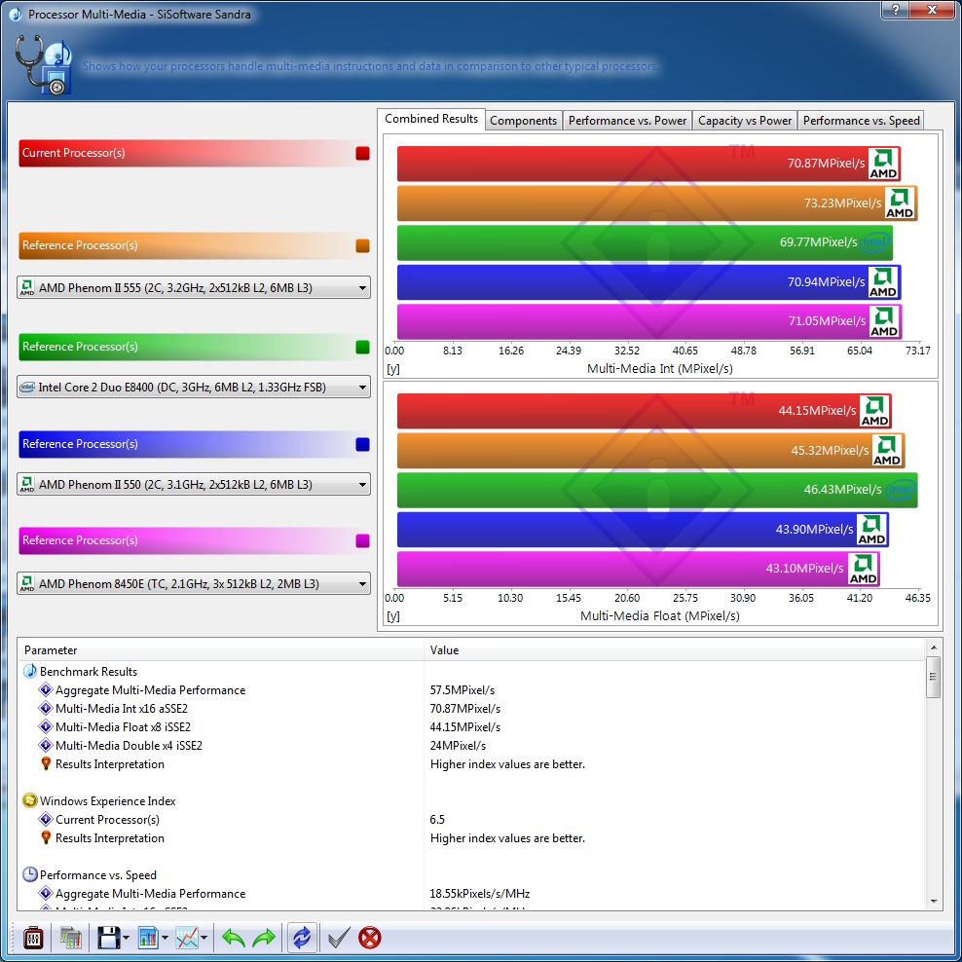Screen dimensions: 962x962
Task: Click the results list scroll up arrow
Action: (933, 647)
